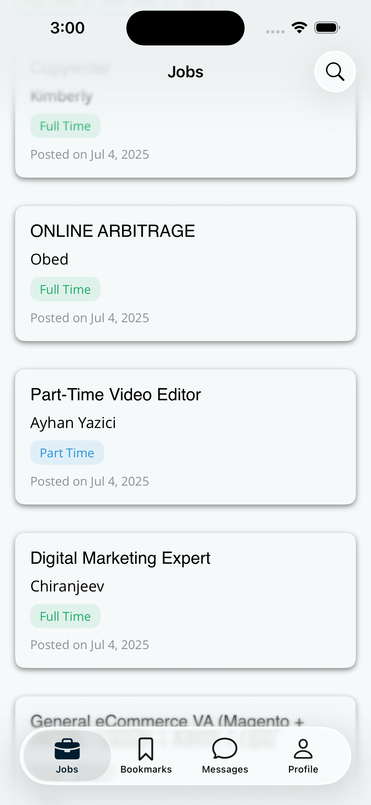Image resolution: width=371 pixels, height=805 pixels.
Task: Tap the Part Time tag under Ayhan Yazici
Action: (x=67, y=453)
